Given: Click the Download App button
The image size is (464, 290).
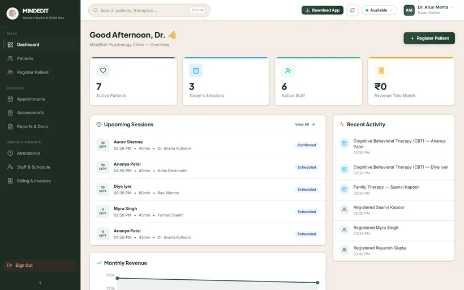Looking at the screenshot, I should (x=323, y=10).
